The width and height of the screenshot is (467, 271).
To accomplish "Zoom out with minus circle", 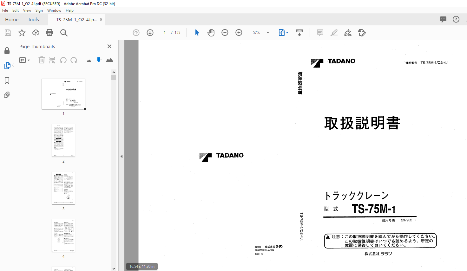I will (x=225, y=33).
